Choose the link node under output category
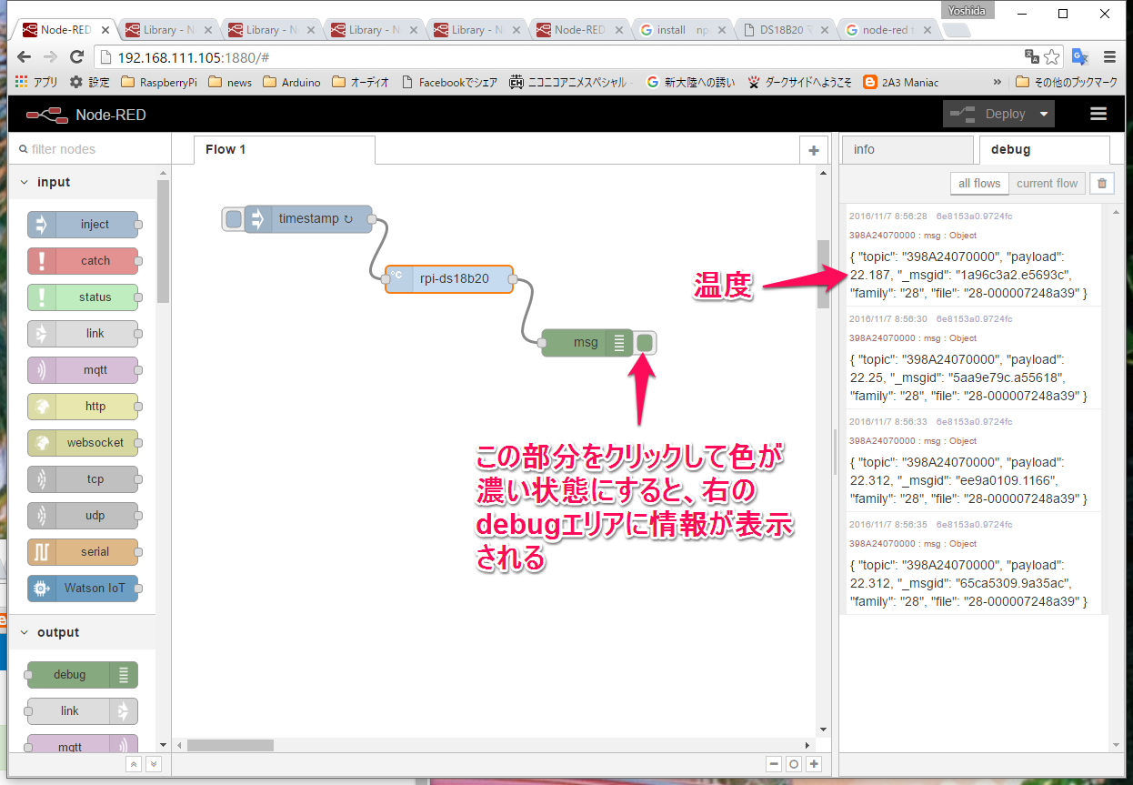 [x=83, y=711]
